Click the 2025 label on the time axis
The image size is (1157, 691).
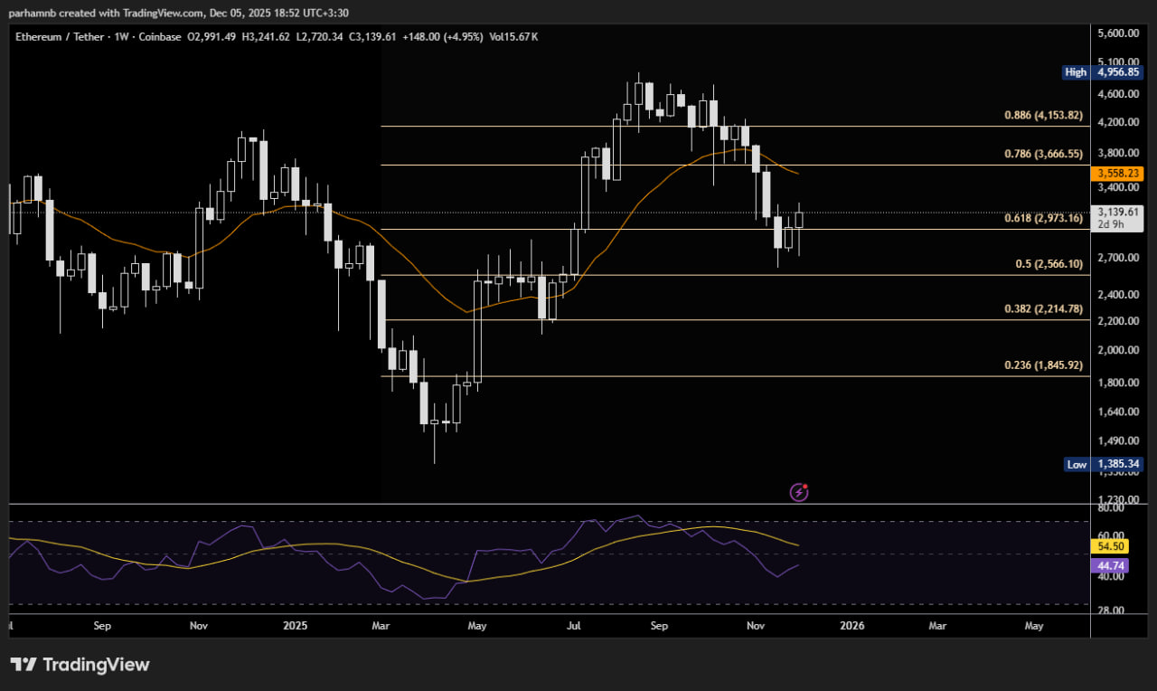295,625
